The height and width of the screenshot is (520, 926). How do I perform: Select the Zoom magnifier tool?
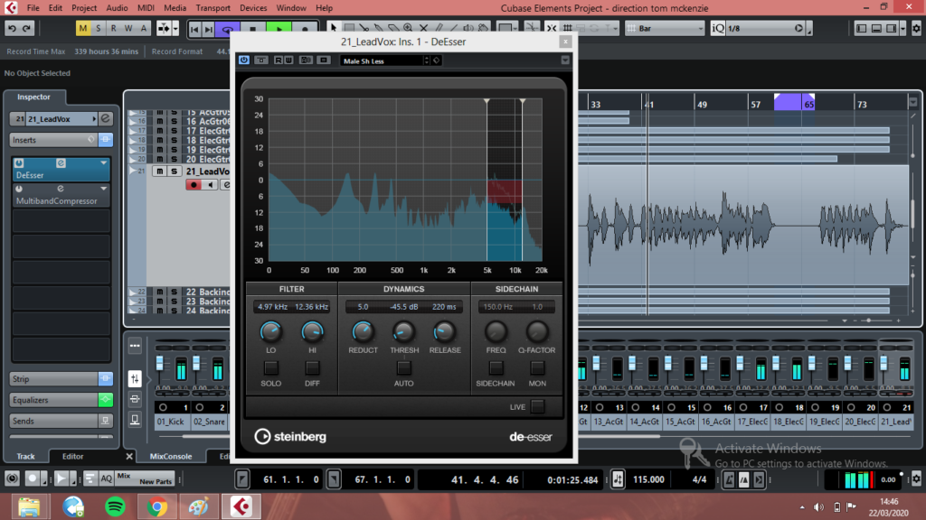pyautogui.click(x=408, y=28)
